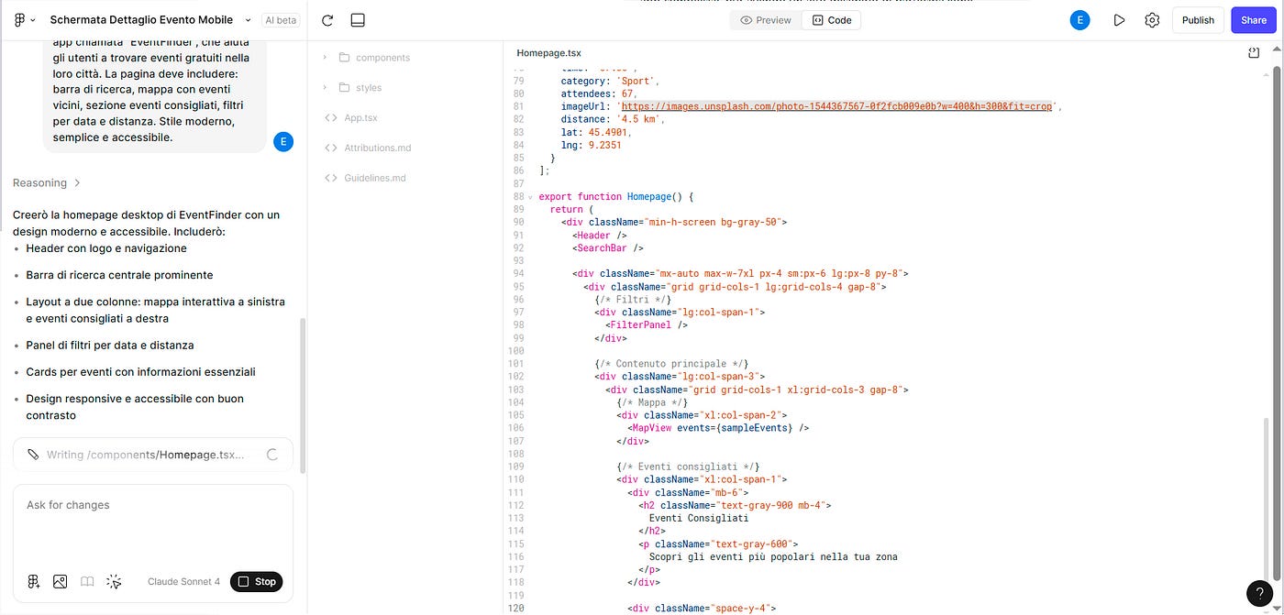Screen dimensions: 1284x615
Task: Expand the components folder
Action: tap(325, 57)
